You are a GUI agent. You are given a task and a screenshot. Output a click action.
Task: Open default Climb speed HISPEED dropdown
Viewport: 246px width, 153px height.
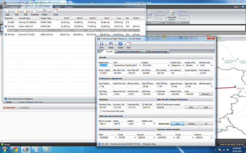coord(116,137)
